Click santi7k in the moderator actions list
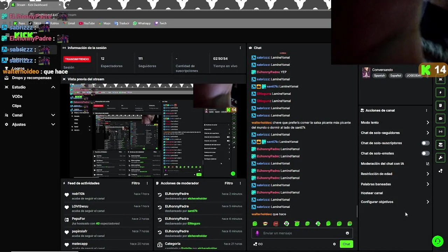 click(192, 211)
